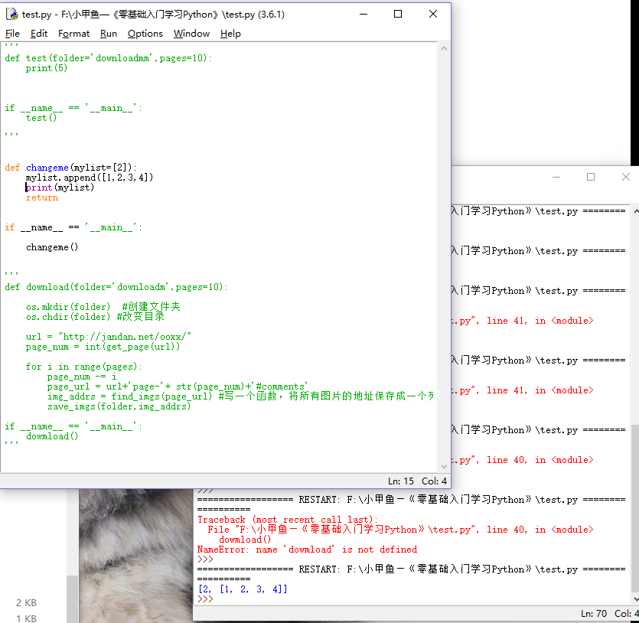Maximize the test.py editor window
Viewport: 639px width, 623px height.
pyautogui.click(x=398, y=14)
